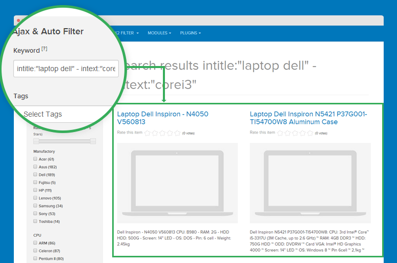Enable the Lenovo (105) filter checkbox
Screen dimensions: 397x263
36,198
